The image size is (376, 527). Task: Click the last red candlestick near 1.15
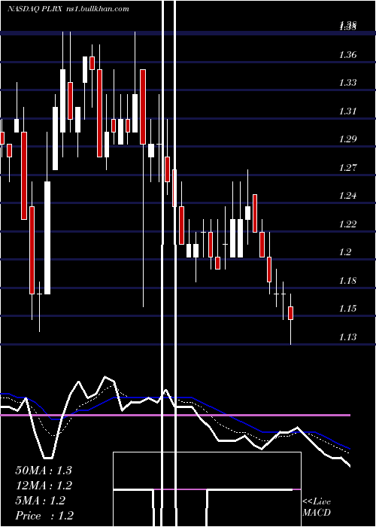(291, 313)
